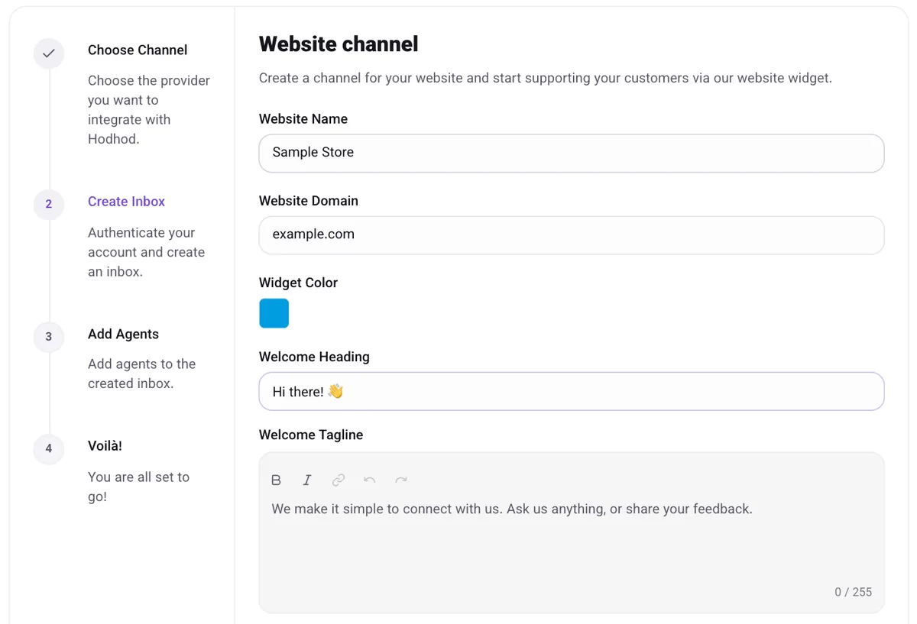
Task: Select step 2 circle for Create Inbox
Action: point(49,204)
